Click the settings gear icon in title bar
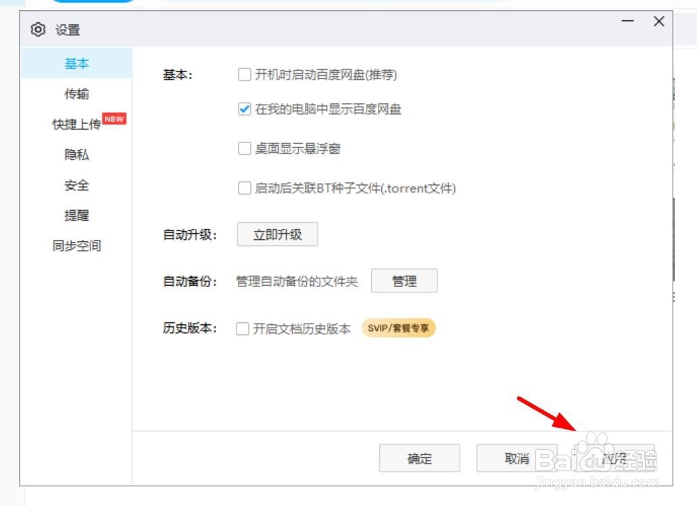 coord(38,30)
